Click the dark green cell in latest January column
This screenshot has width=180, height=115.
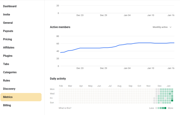click(172, 101)
